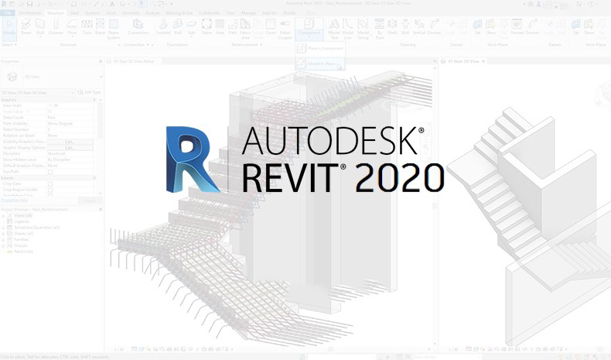Toggle Crop Region Visible checkbox
This screenshot has height=360, width=611.
[x=50, y=189]
